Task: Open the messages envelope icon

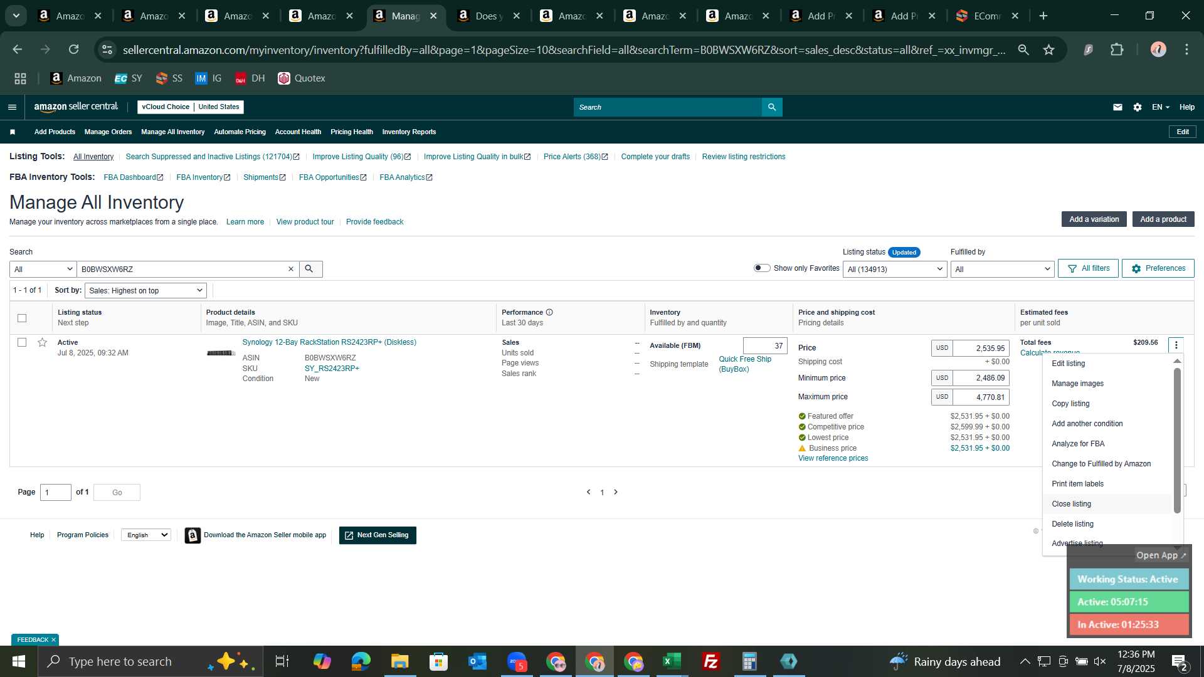Action: click(1117, 107)
